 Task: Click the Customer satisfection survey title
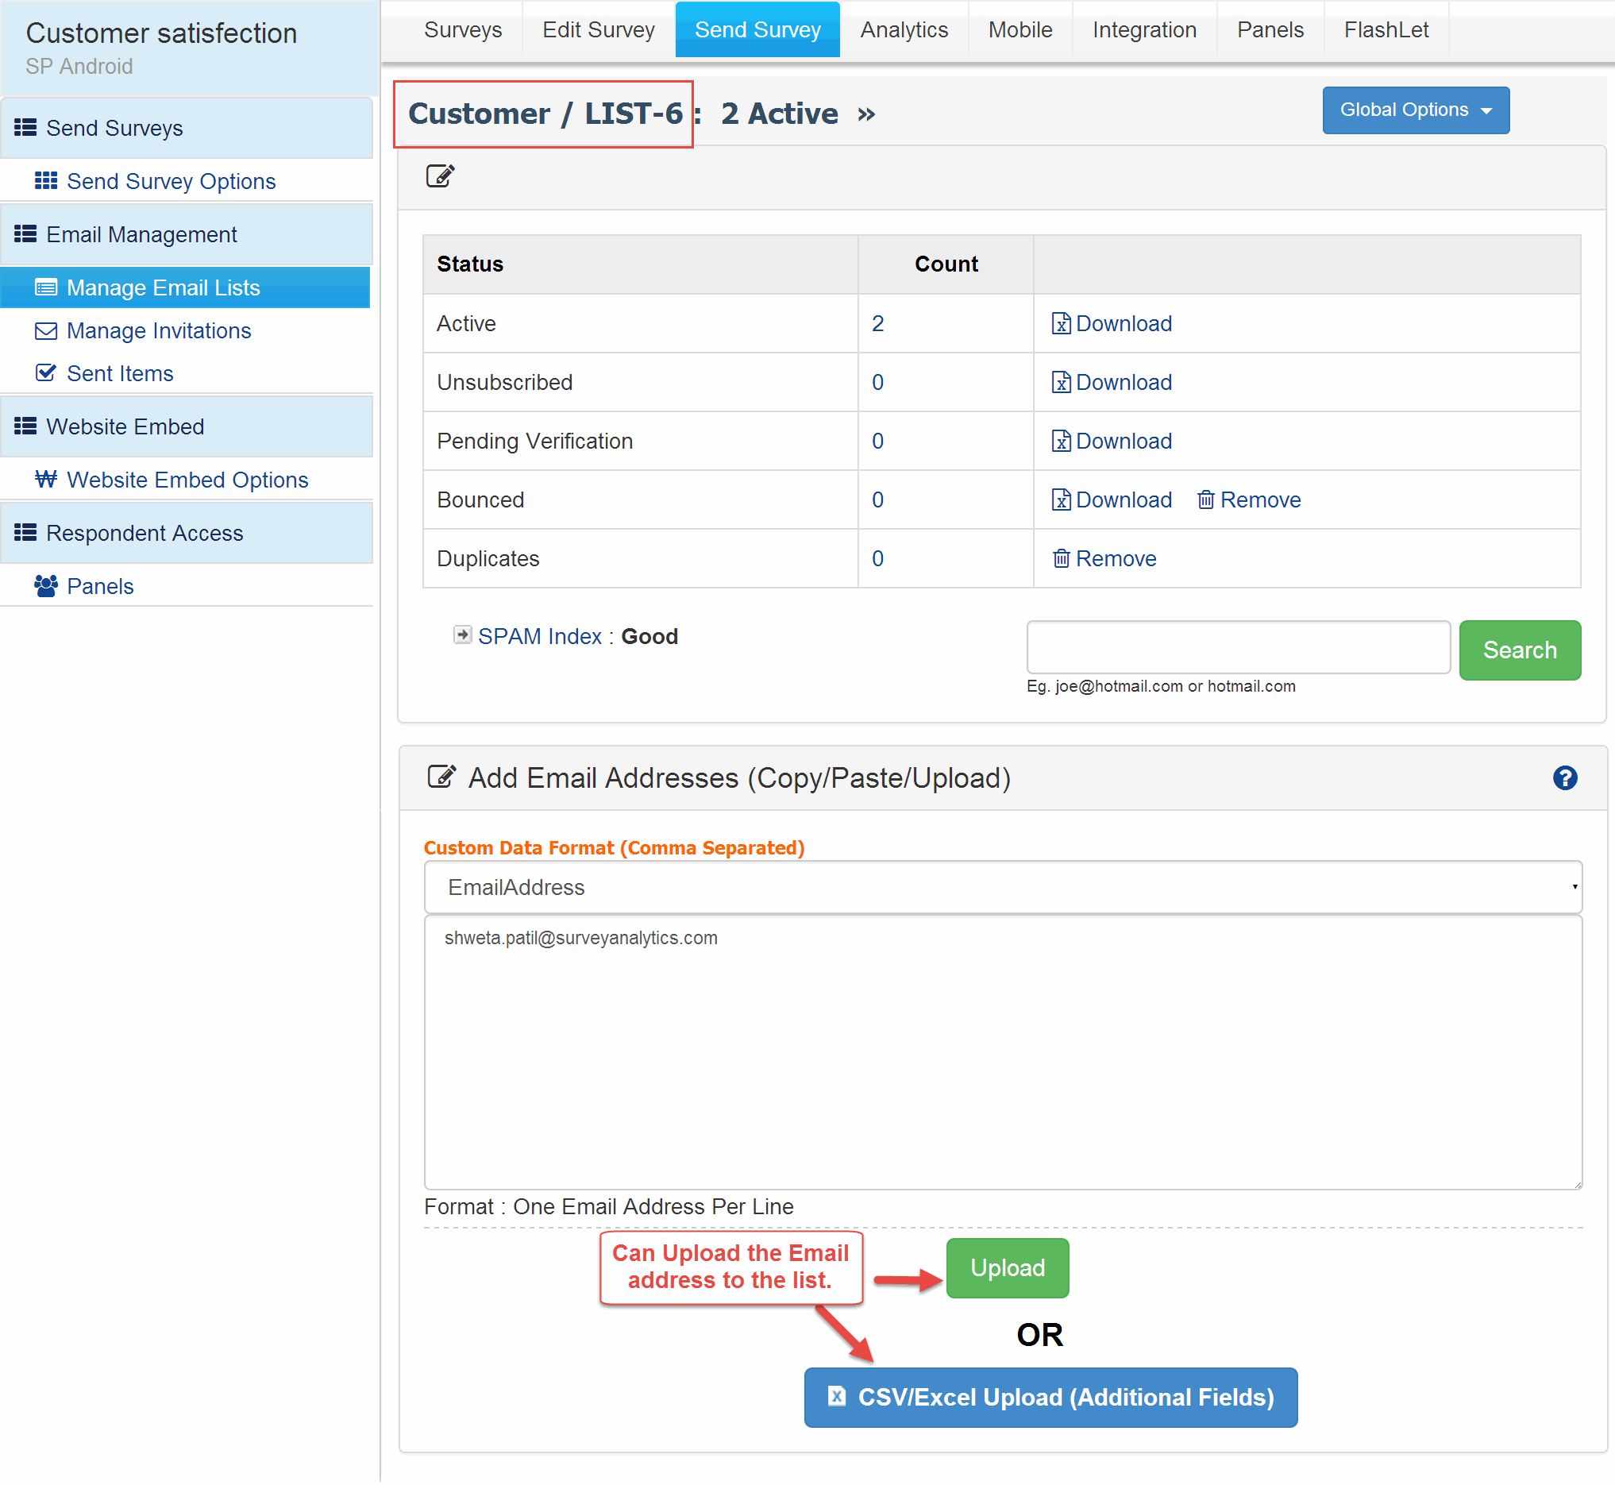click(161, 33)
